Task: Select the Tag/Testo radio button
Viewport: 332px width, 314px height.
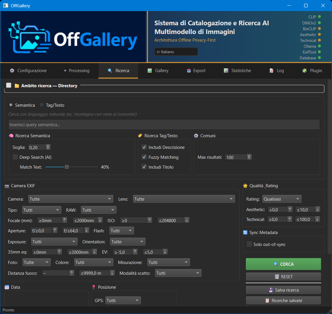Action: (x=42, y=105)
